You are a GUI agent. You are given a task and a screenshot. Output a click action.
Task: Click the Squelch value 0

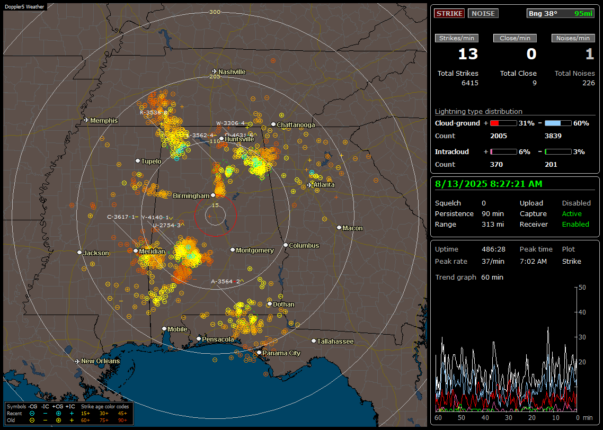[484, 203]
